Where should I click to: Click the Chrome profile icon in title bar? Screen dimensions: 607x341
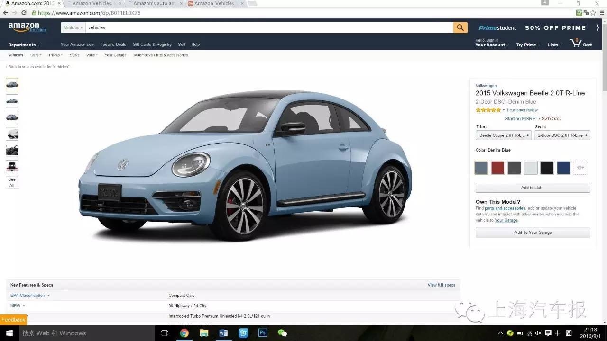[x=544, y=3]
